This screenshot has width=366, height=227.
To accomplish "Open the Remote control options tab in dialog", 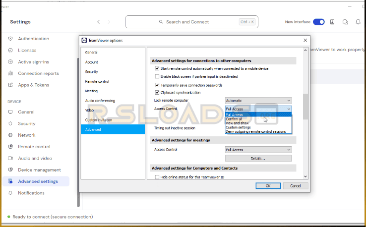I will click(113, 81).
